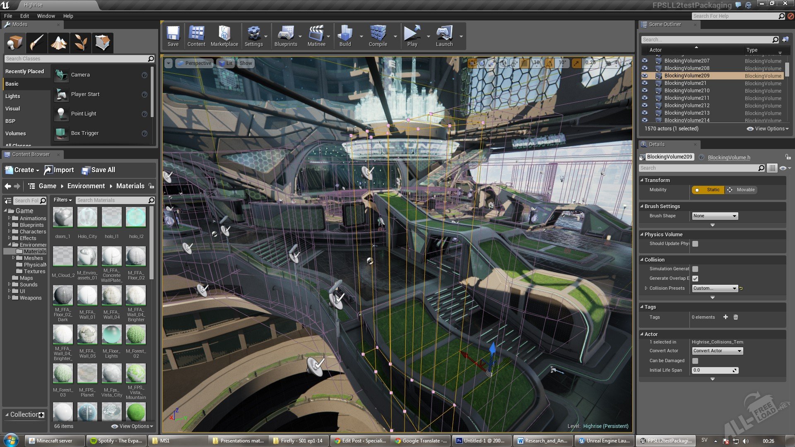Select the Content browser icon
The image size is (795, 447).
pyautogui.click(x=195, y=35)
